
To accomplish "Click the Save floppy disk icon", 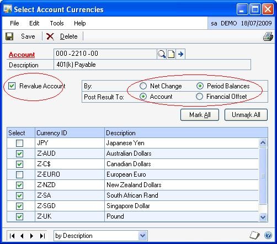I will 9,36.
